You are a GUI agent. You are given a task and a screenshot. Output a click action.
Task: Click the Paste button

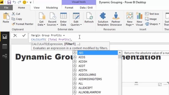tap(6, 18)
